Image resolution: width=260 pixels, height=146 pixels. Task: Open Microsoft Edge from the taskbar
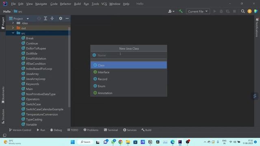click(x=173, y=142)
